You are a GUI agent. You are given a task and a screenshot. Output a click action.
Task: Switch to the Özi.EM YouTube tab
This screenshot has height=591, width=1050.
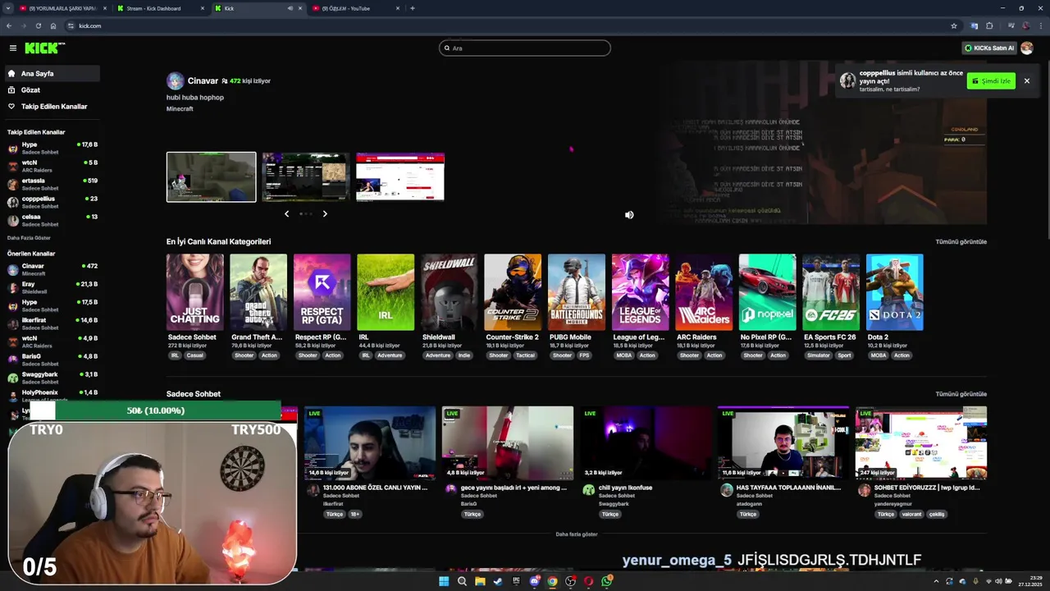(355, 8)
